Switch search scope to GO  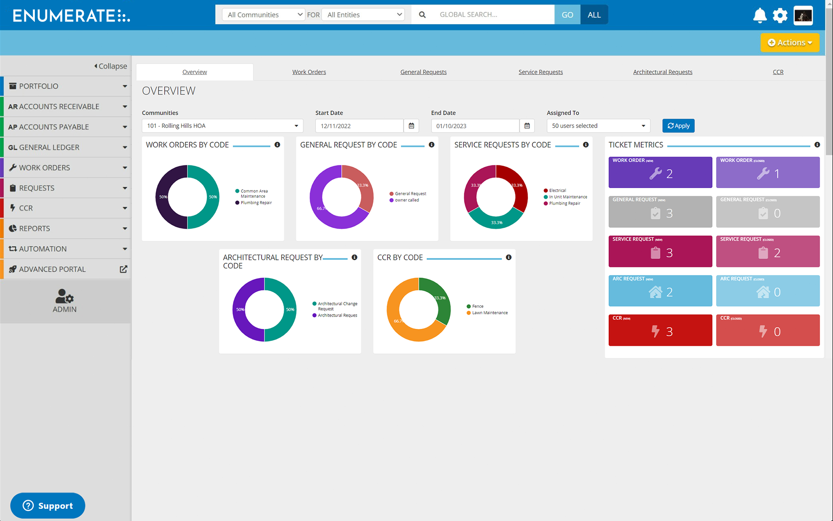[567, 15]
